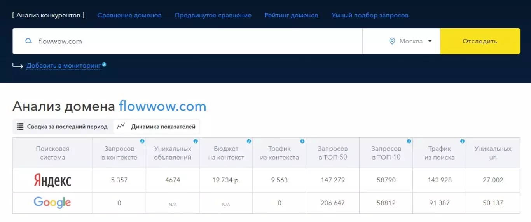
Task: Click Поисковая система column header
Action: coord(52,153)
